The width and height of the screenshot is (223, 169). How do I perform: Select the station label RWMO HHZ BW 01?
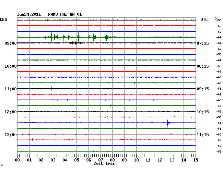pos(65,14)
